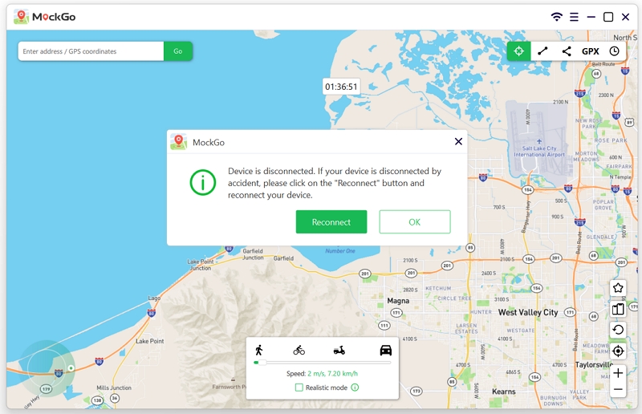Click the Realistic mode info icon

point(355,388)
